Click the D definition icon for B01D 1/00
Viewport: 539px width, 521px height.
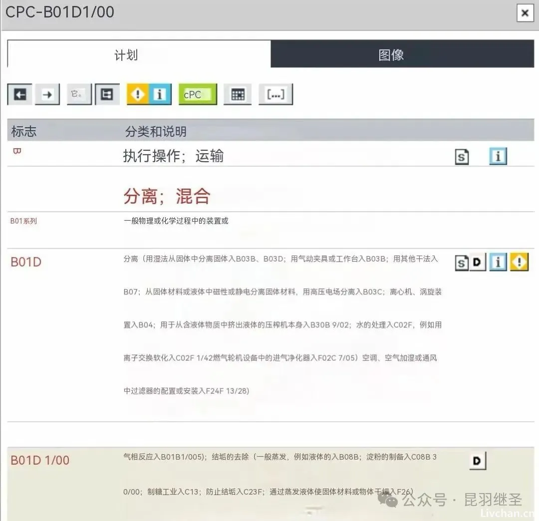tap(477, 461)
